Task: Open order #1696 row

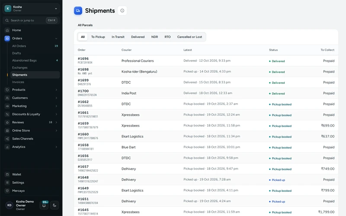Action: (206, 60)
